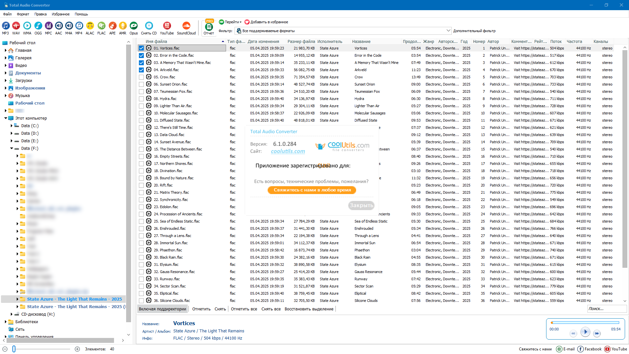
Task: Toggle Включая поддиректории tab
Action: click(x=162, y=309)
